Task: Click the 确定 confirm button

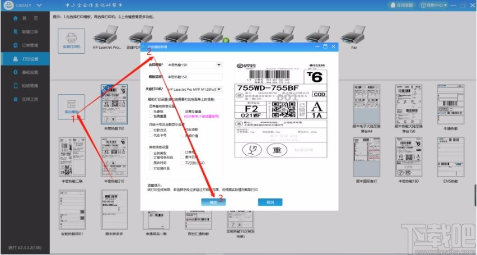Action: 213,202
